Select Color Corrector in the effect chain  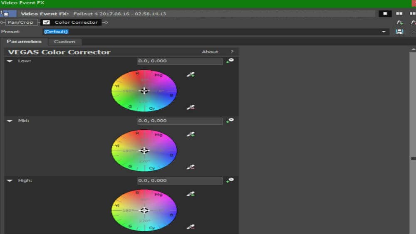tap(76, 22)
